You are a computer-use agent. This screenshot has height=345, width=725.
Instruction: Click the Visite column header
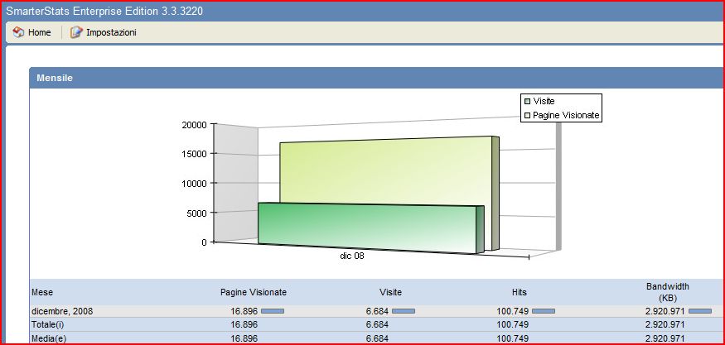click(391, 292)
